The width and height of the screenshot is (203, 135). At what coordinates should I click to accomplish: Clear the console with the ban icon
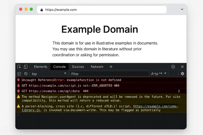[26, 74]
